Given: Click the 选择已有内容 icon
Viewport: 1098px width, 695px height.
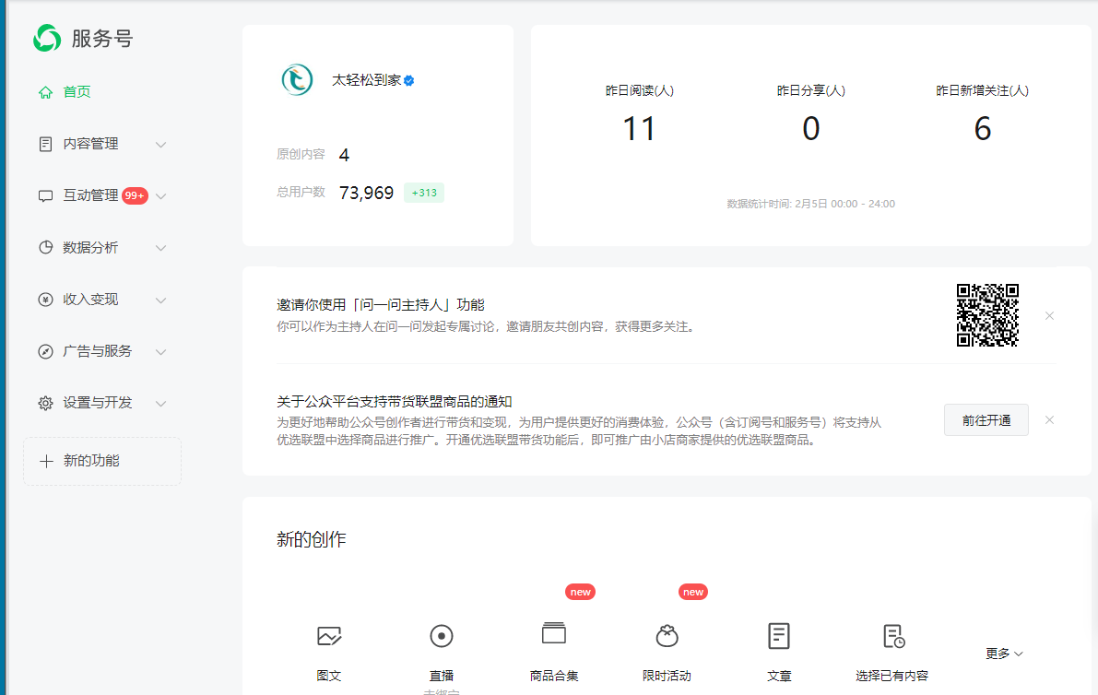Looking at the screenshot, I should point(892,636).
